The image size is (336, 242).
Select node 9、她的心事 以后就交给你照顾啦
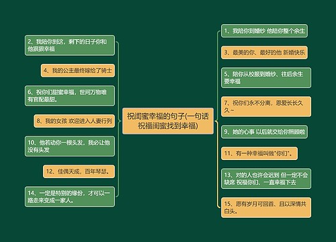click(264, 132)
